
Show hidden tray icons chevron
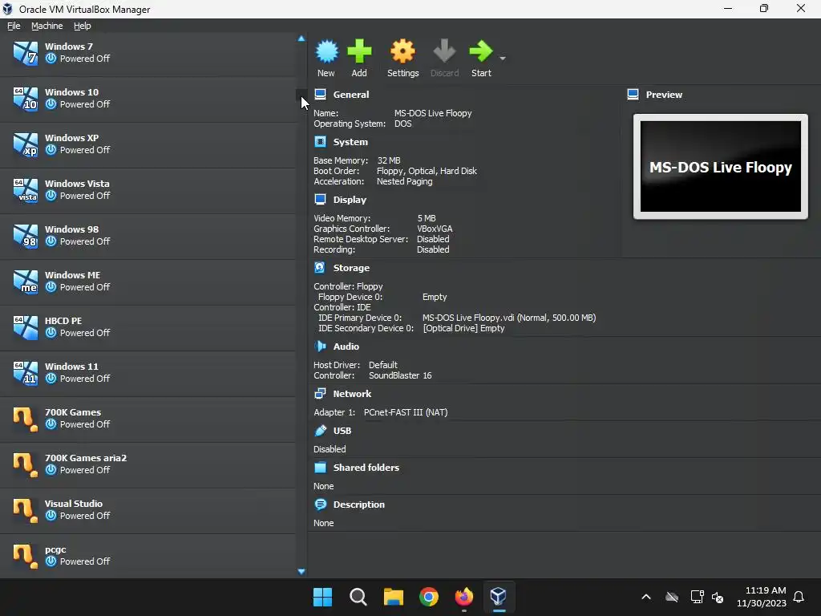(646, 597)
